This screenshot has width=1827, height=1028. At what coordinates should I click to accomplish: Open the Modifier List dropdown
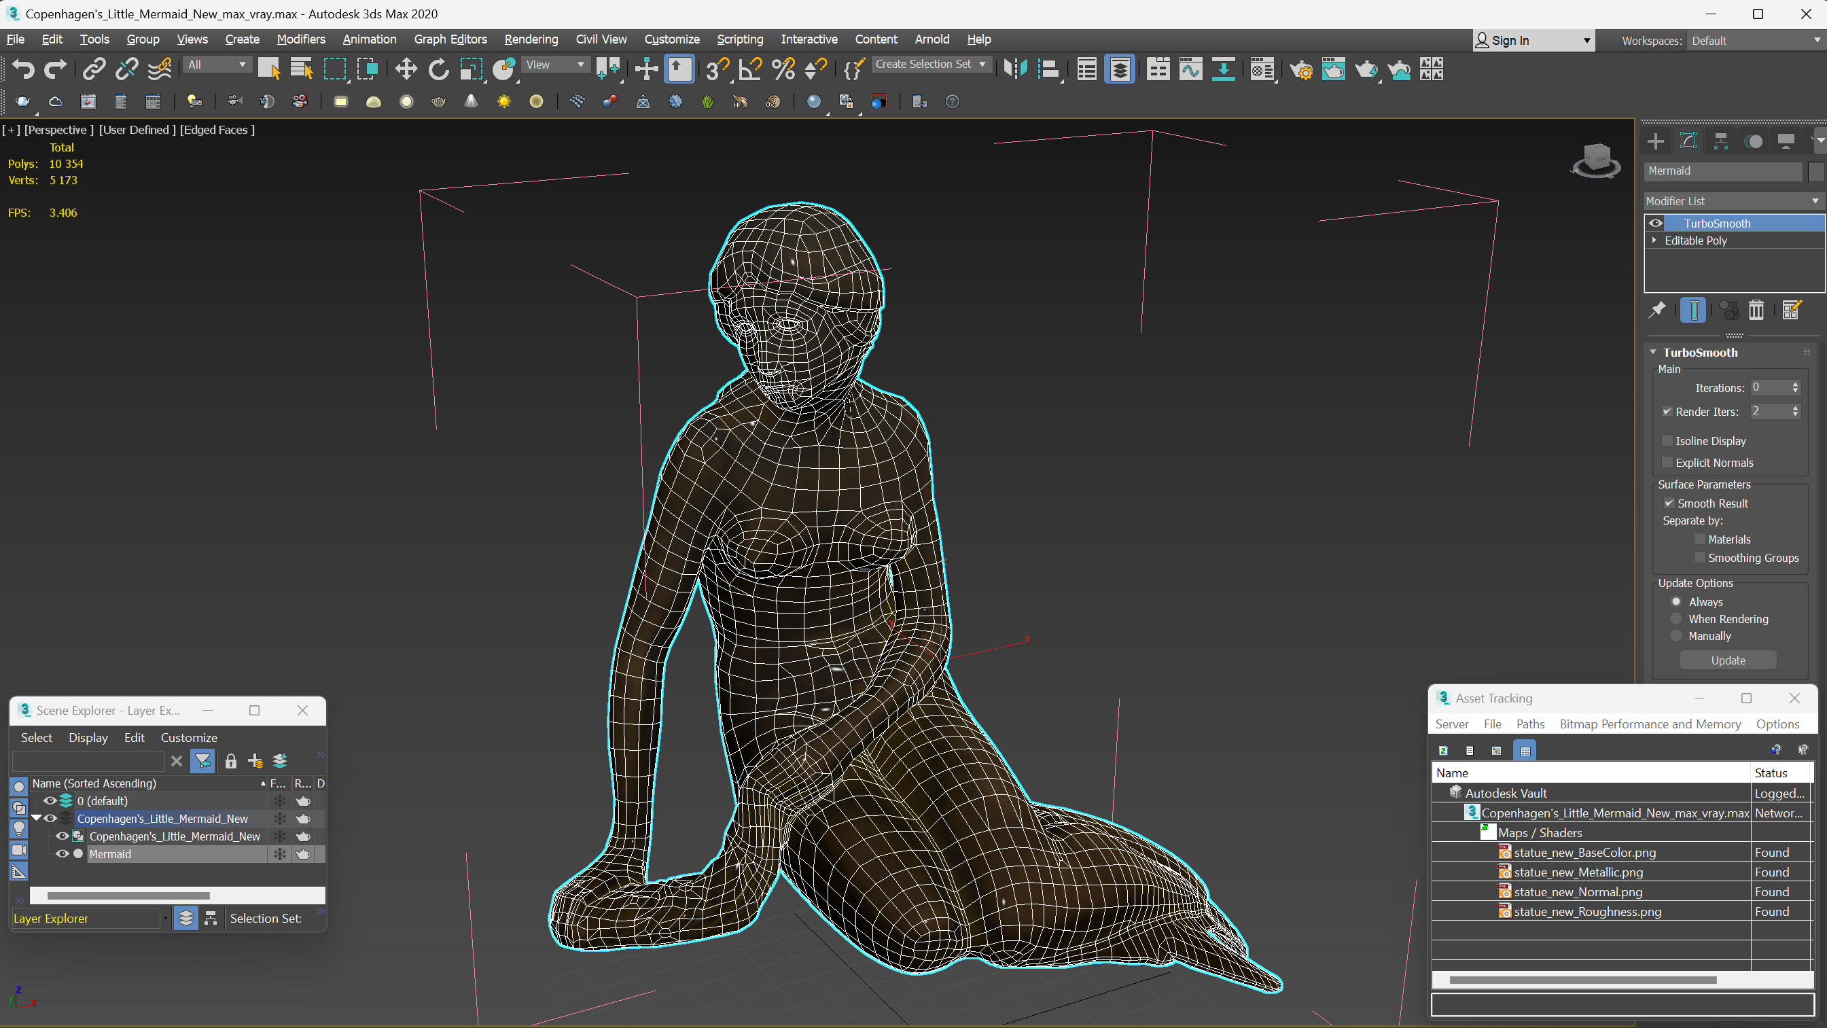1733,202
